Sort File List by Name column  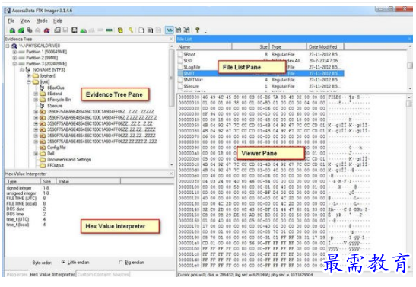tap(205, 47)
